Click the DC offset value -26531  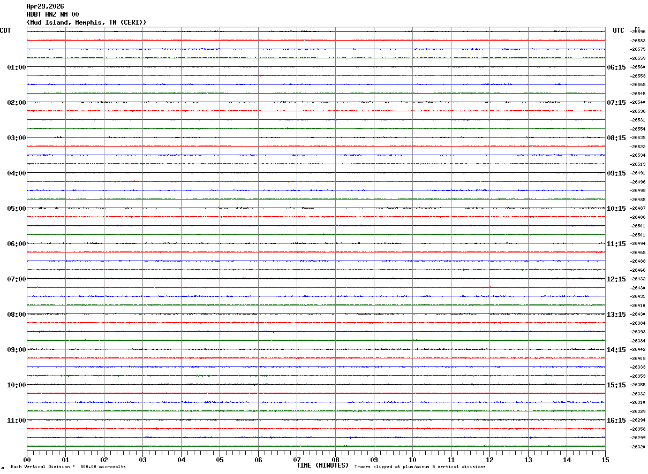click(637, 120)
